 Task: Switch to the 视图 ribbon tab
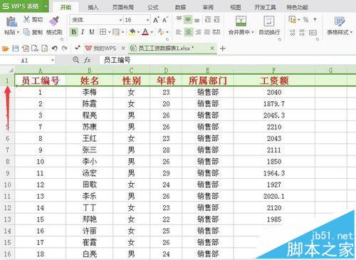(236, 7)
